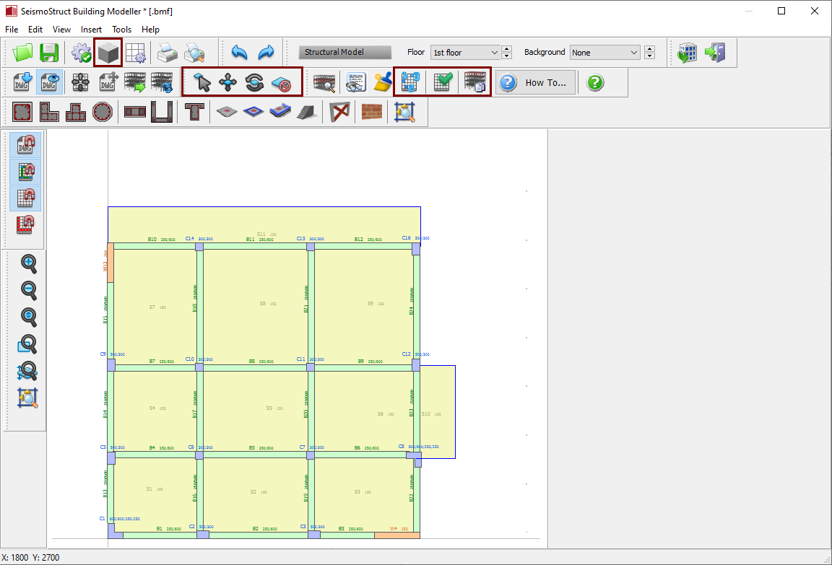Open the Tools menu
Image resolution: width=832 pixels, height=565 pixels.
point(121,30)
